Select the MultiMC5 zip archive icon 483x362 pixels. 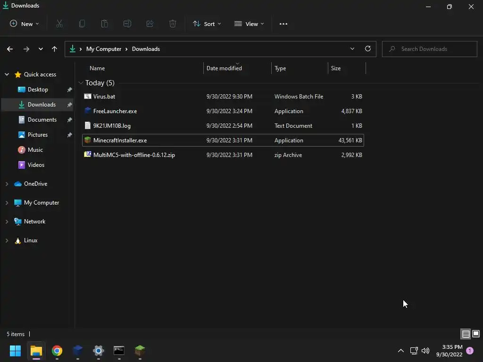point(87,155)
